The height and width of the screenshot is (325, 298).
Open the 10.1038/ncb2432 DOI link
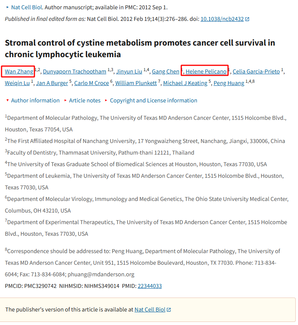pyautogui.click(x=222, y=19)
